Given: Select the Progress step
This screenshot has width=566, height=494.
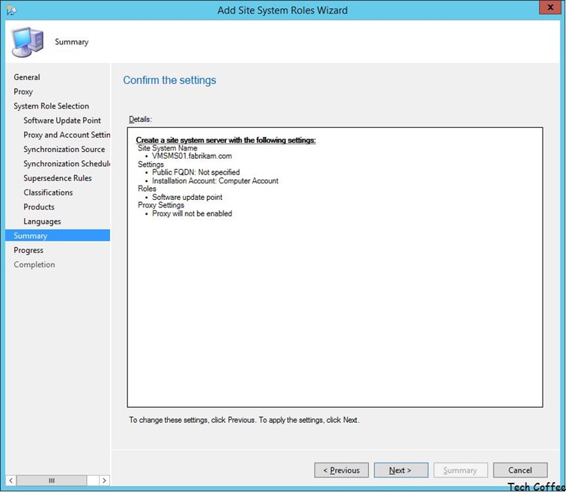Looking at the screenshot, I should tap(28, 251).
